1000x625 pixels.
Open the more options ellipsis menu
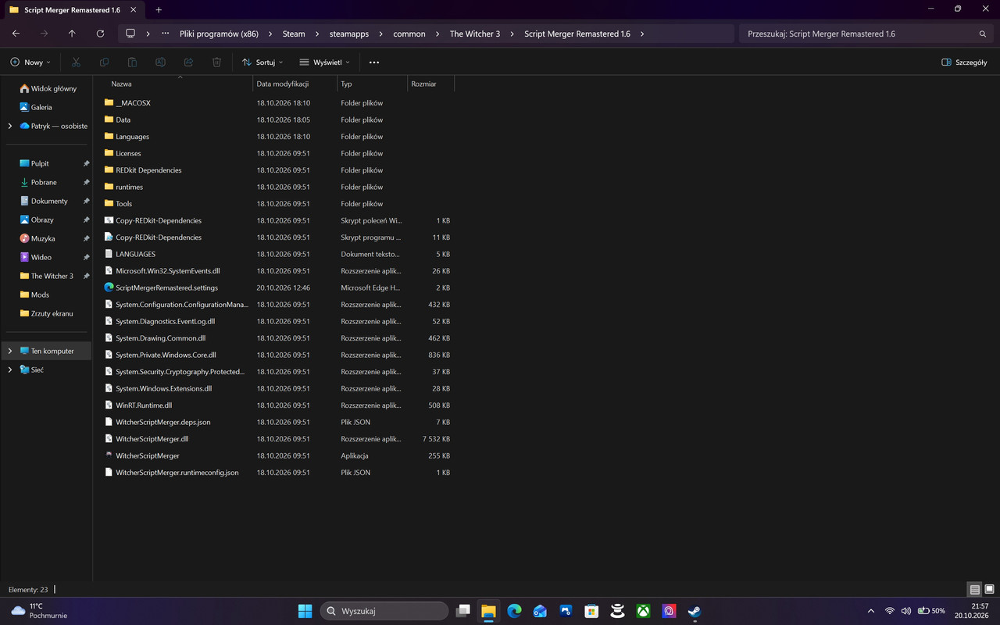click(374, 62)
